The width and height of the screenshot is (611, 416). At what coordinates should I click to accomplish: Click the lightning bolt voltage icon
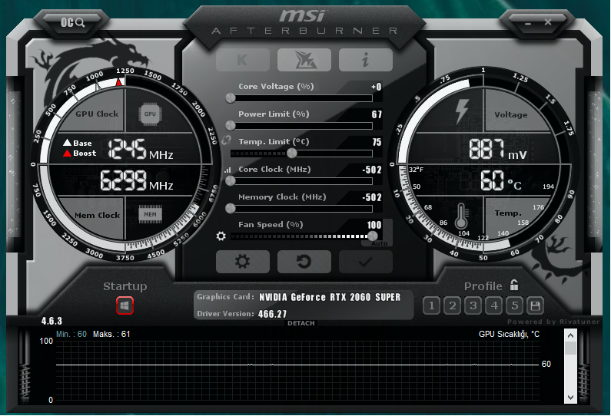tap(462, 111)
